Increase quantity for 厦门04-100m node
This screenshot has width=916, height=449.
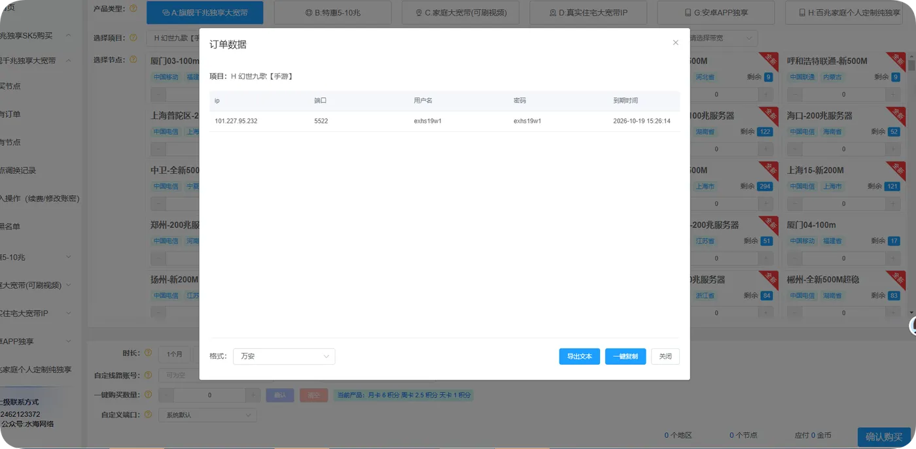pos(893,258)
